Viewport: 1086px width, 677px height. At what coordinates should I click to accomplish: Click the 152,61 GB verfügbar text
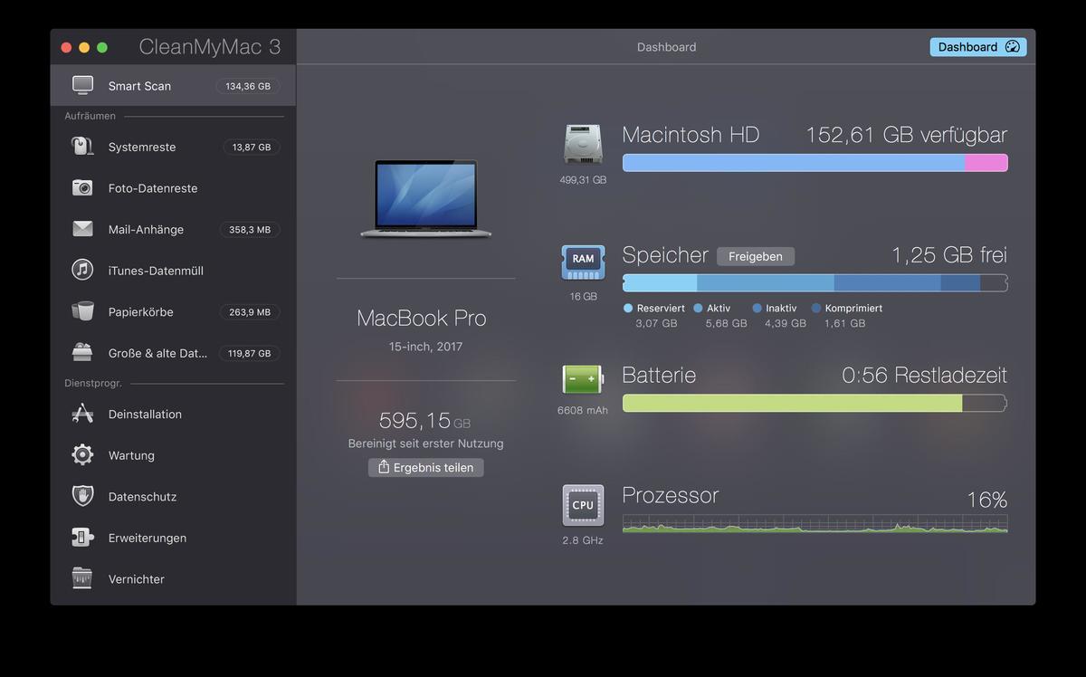(906, 135)
